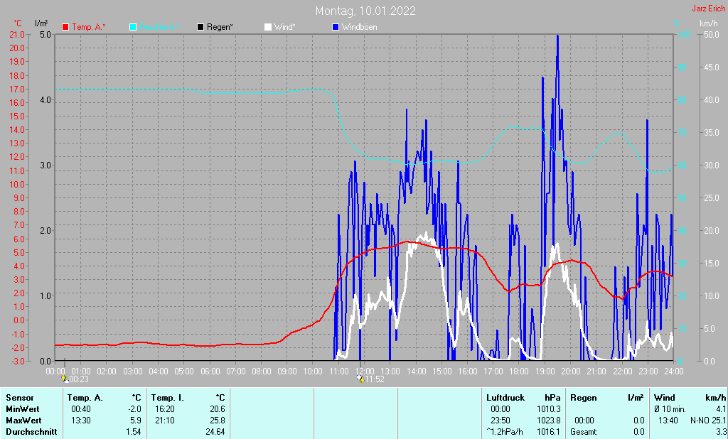Click the '11:52' marker time label
Viewport: 728px width, 439px height.
tap(375, 379)
